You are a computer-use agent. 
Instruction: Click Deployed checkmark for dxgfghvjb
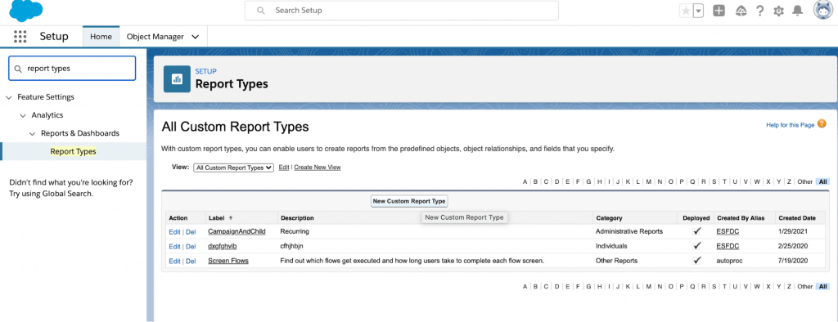pyautogui.click(x=697, y=246)
